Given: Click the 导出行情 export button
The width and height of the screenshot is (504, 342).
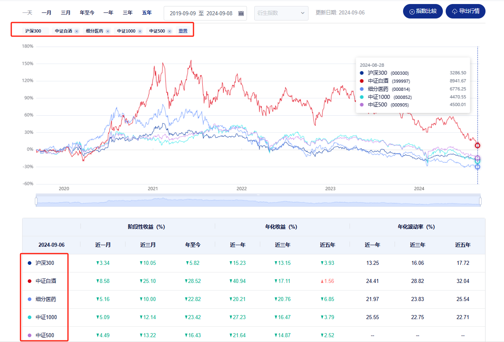Looking at the screenshot, I should tap(465, 11).
